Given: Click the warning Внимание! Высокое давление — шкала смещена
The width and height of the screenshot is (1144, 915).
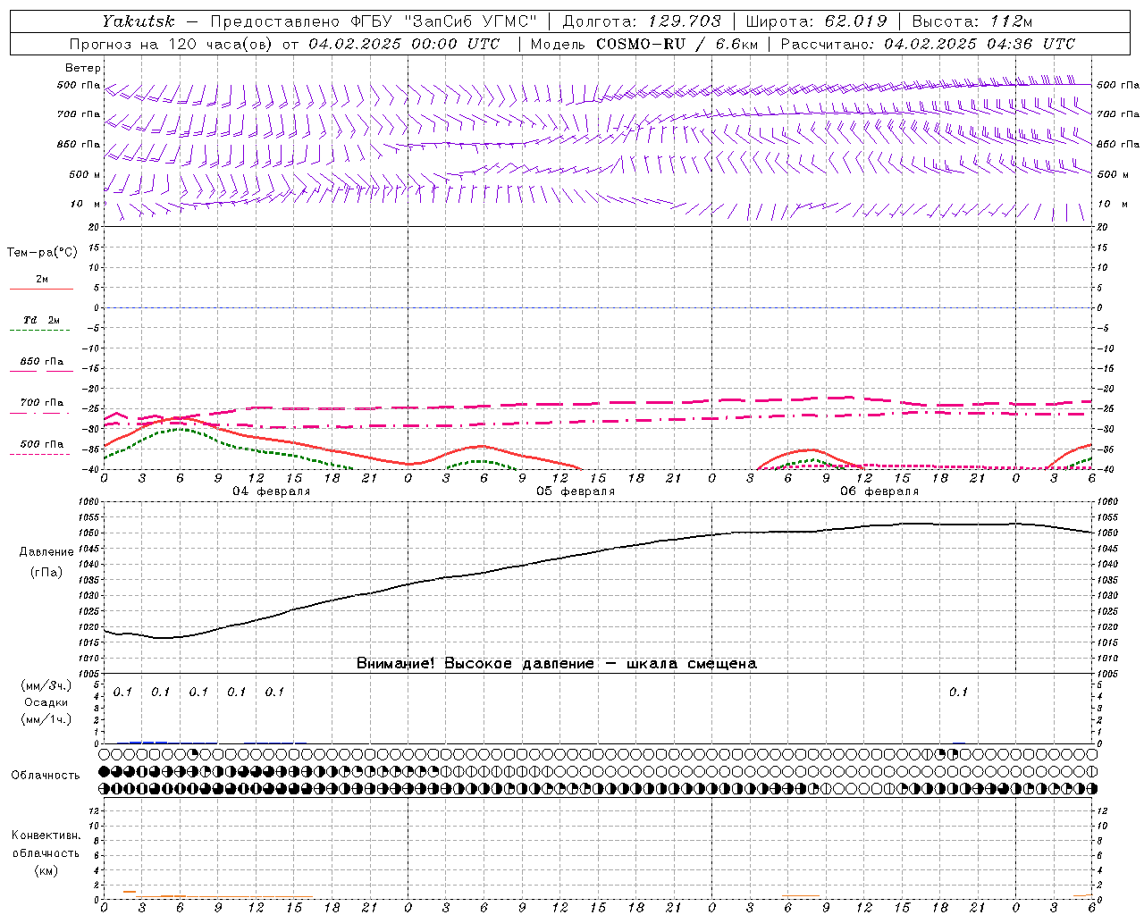Looking at the screenshot, I should [x=557, y=664].
